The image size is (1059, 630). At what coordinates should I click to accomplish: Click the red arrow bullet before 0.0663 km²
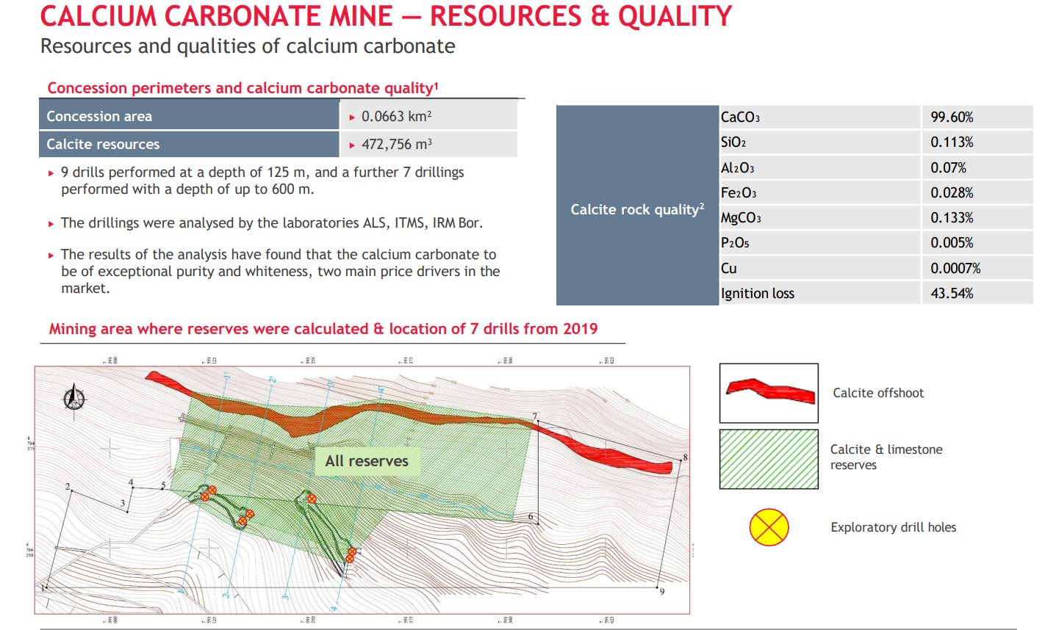coord(352,117)
